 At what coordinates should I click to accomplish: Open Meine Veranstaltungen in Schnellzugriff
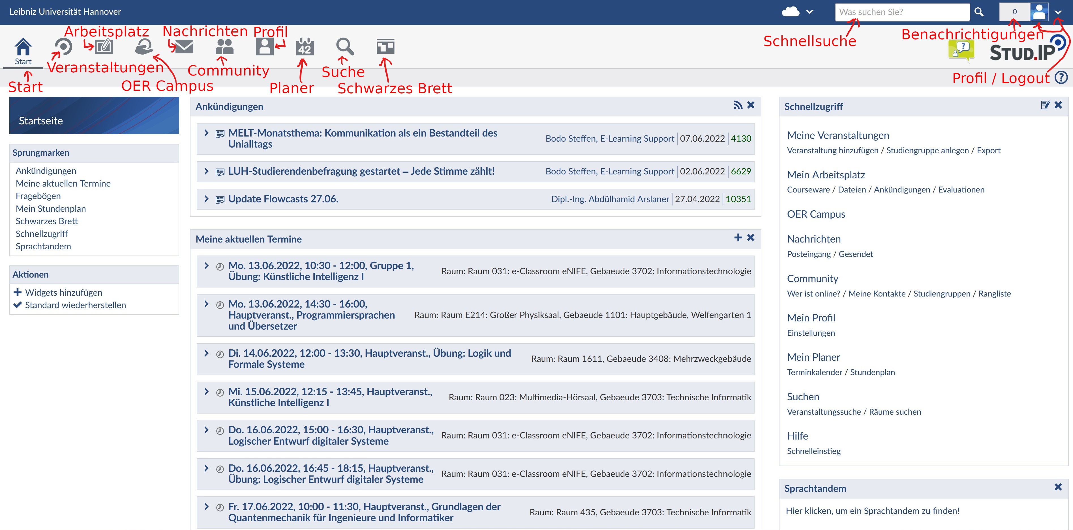coord(838,135)
